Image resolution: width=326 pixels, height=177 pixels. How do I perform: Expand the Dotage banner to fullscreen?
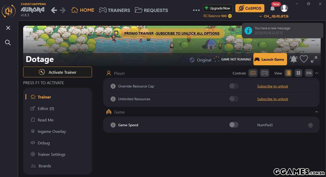(x=314, y=59)
